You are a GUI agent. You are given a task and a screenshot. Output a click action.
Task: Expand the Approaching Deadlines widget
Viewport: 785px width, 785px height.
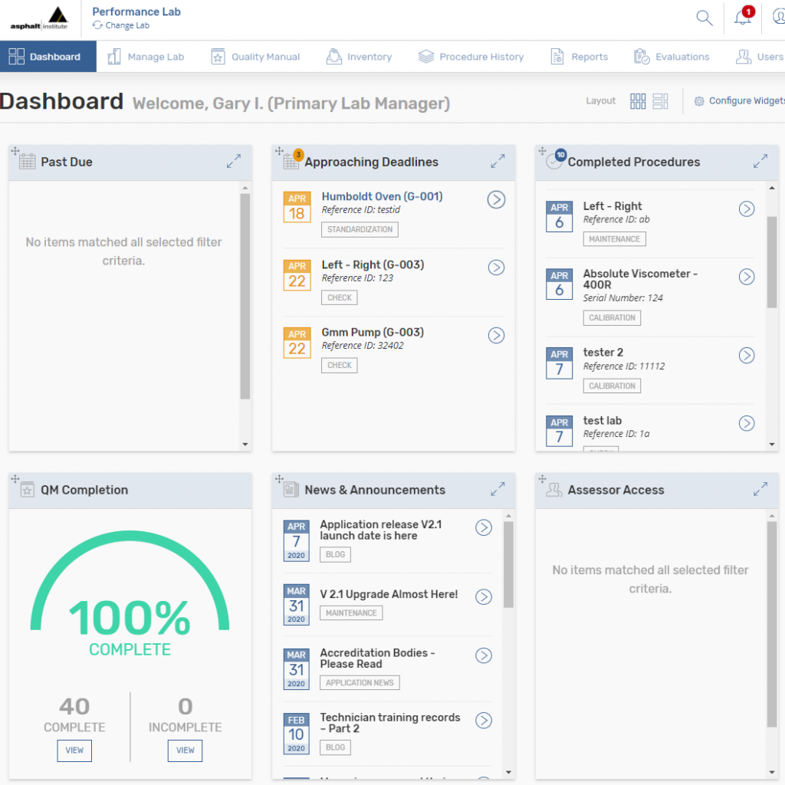point(498,162)
